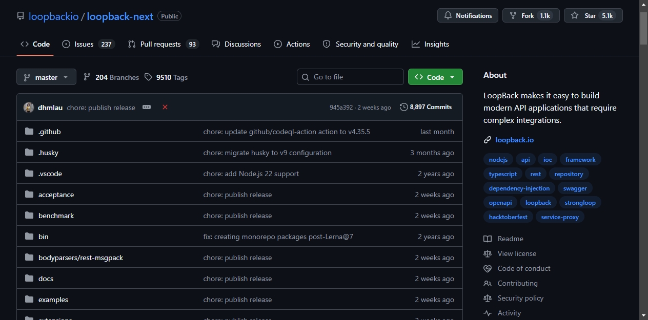Open 'chore: add Node.js 22 support' commit

(x=251, y=174)
